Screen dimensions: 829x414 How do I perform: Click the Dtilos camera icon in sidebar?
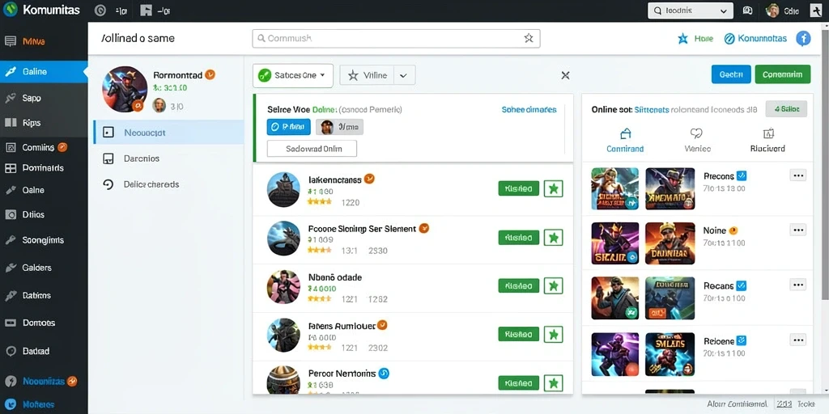11,214
